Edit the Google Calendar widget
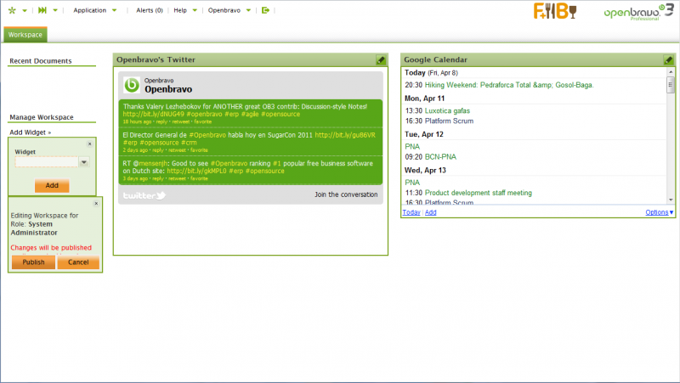Screen dimensions: 680x383 tap(669, 60)
